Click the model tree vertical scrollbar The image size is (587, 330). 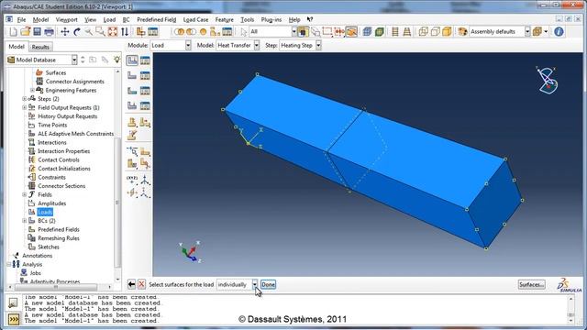[x=117, y=202]
